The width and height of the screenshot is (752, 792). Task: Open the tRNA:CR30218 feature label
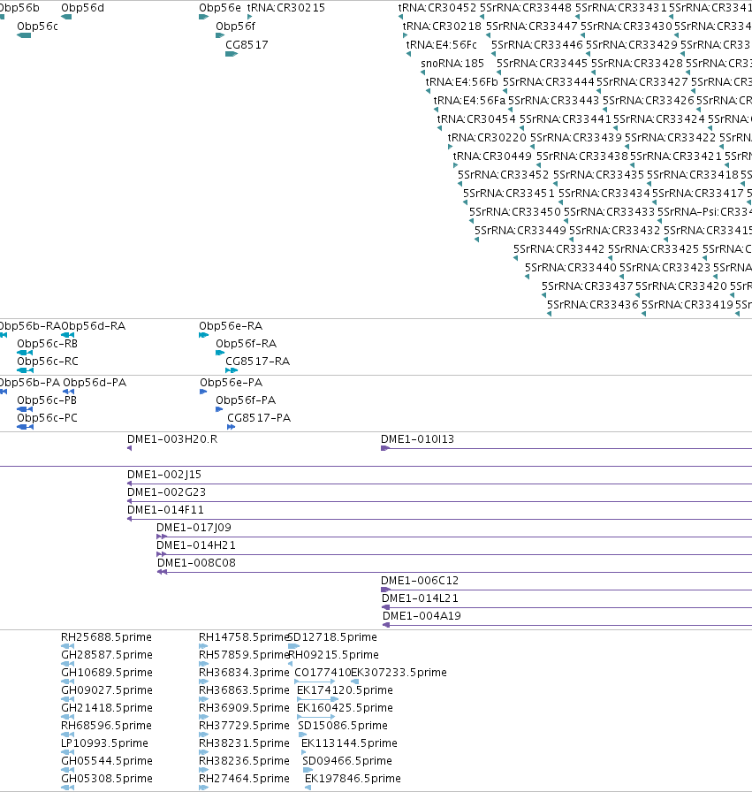[442, 27]
